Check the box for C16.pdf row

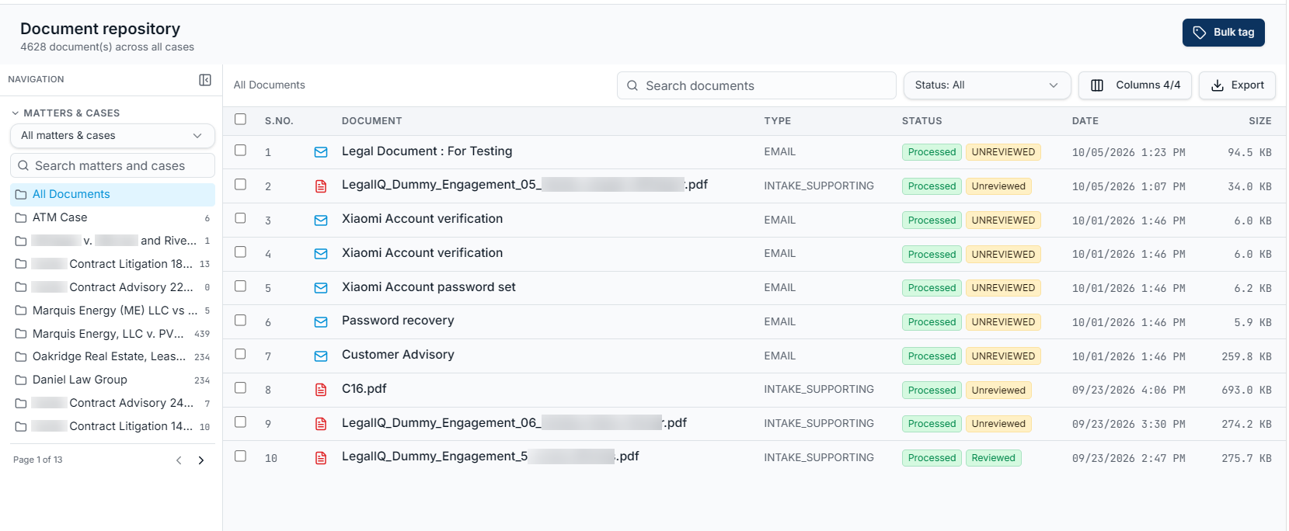point(241,388)
